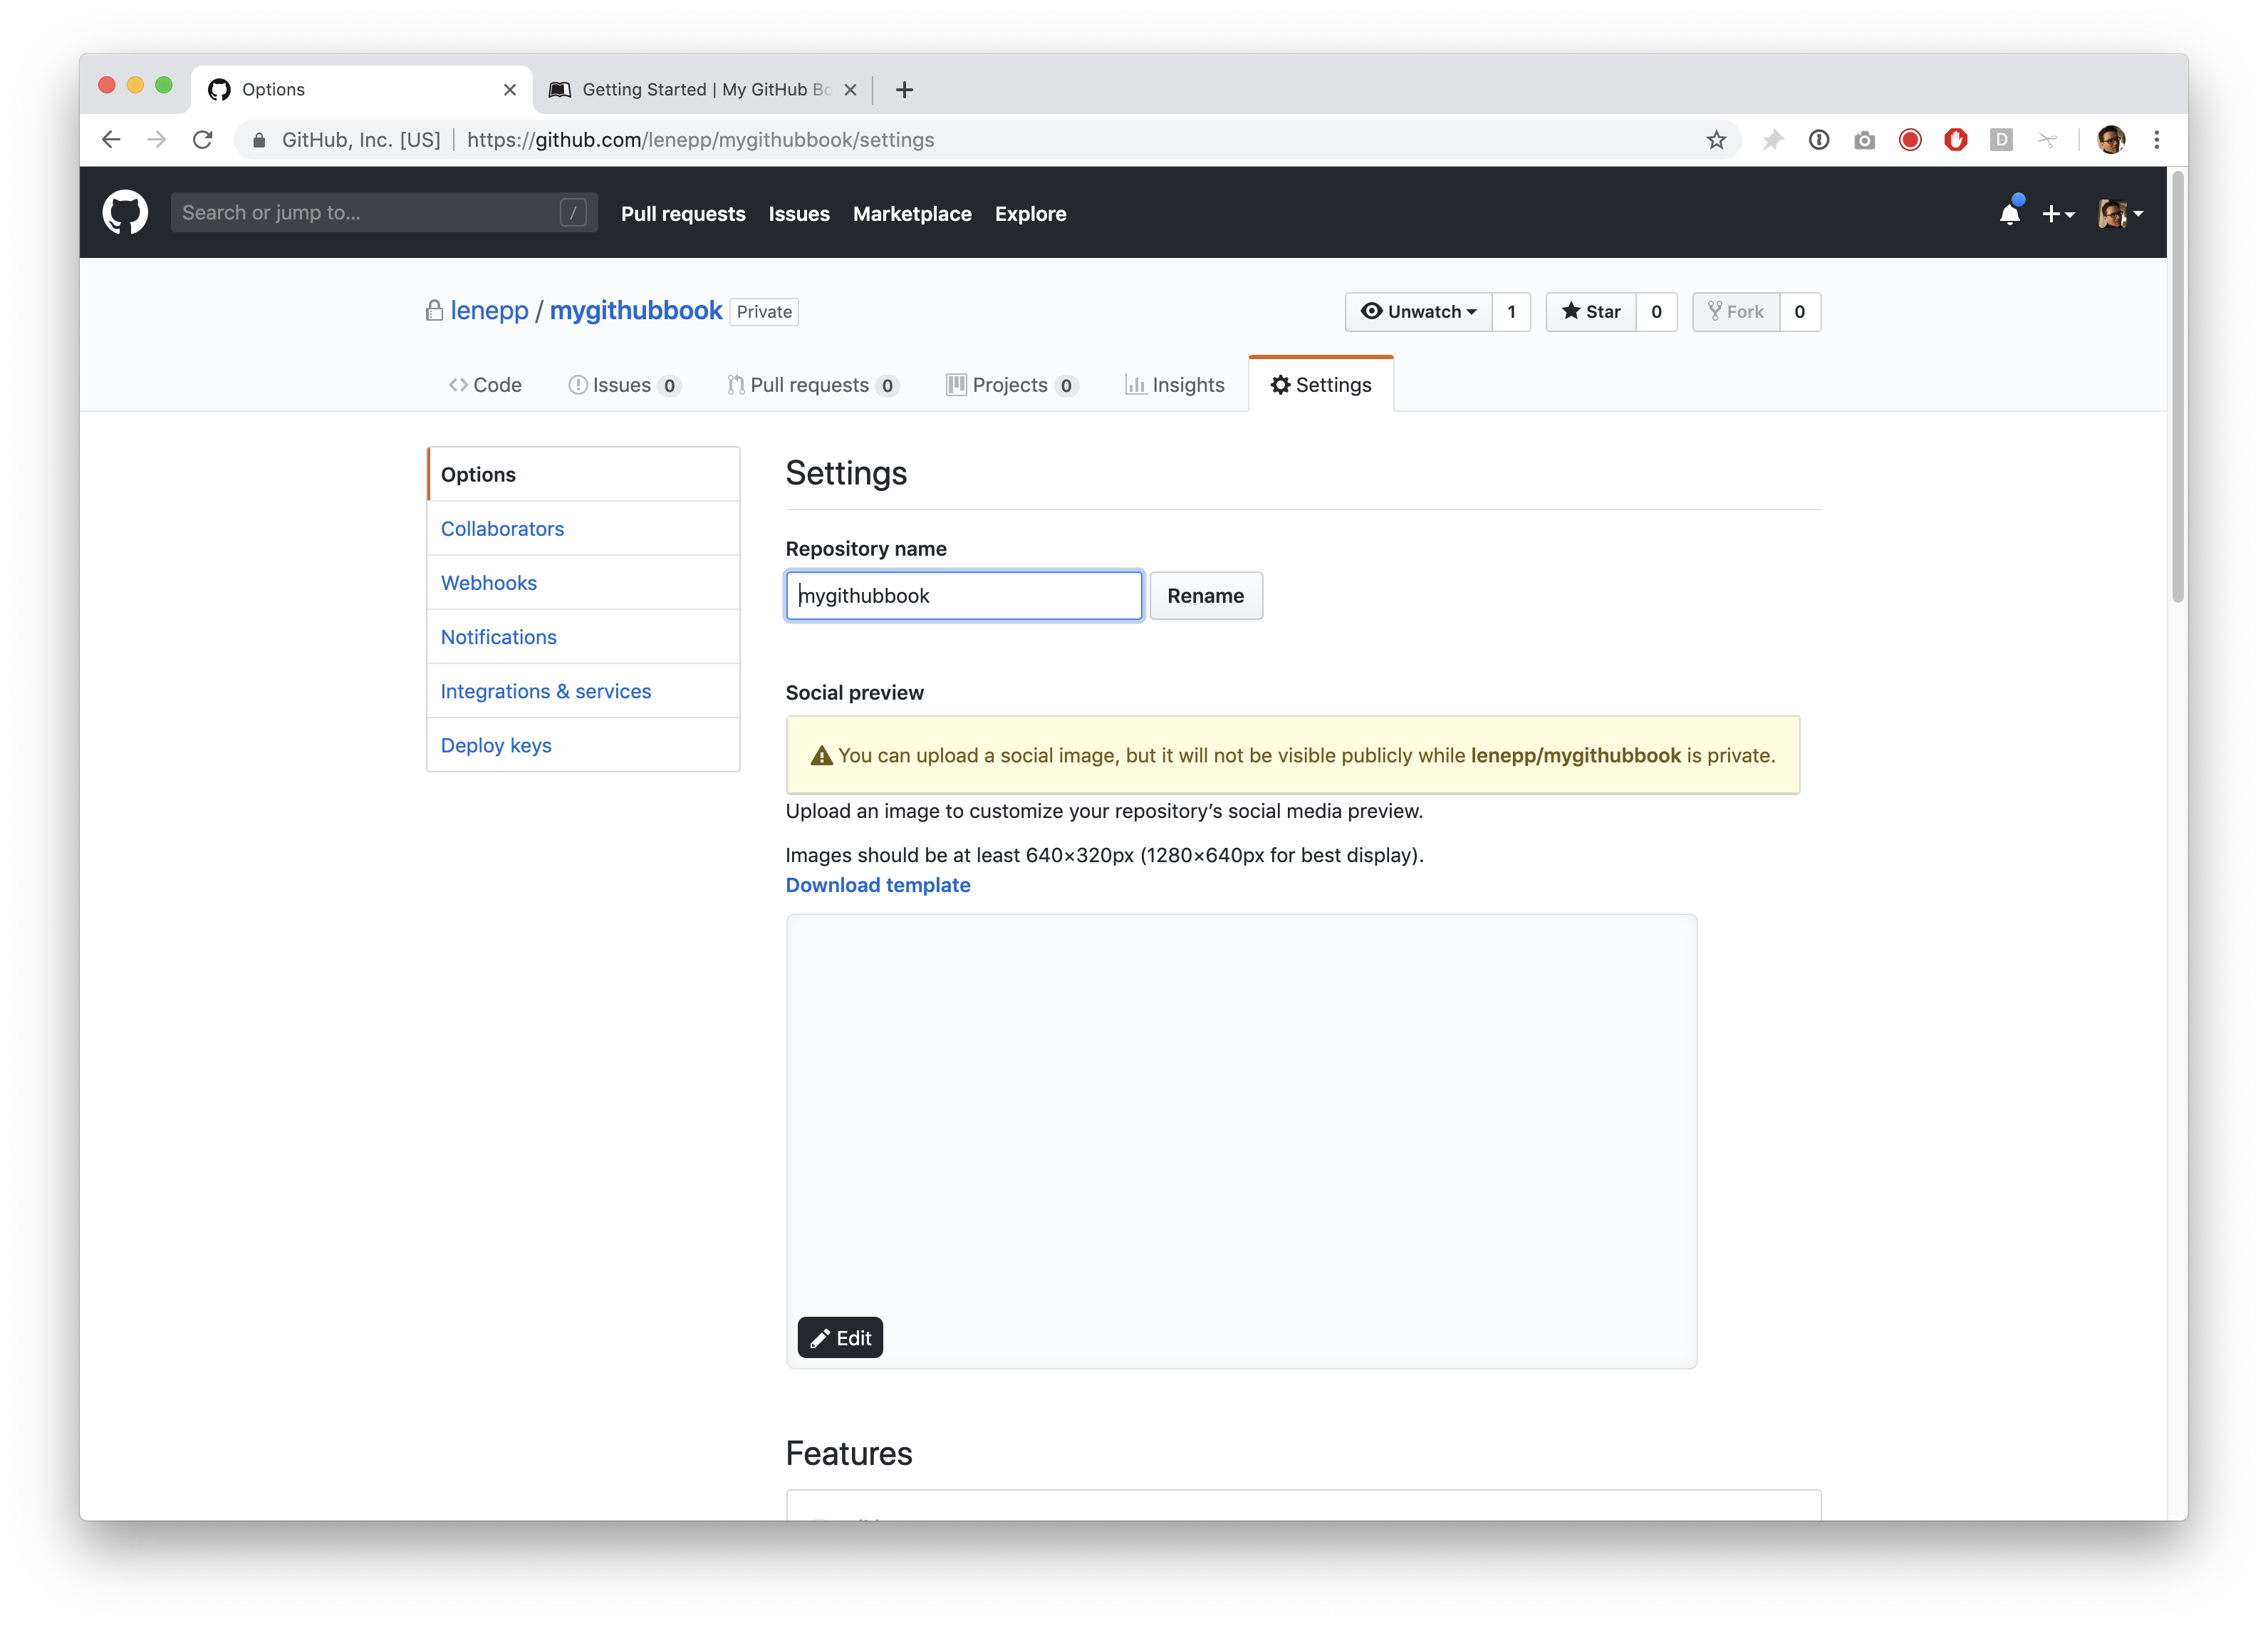
Task: Click the red shield adblock extension icon
Action: click(x=1956, y=140)
